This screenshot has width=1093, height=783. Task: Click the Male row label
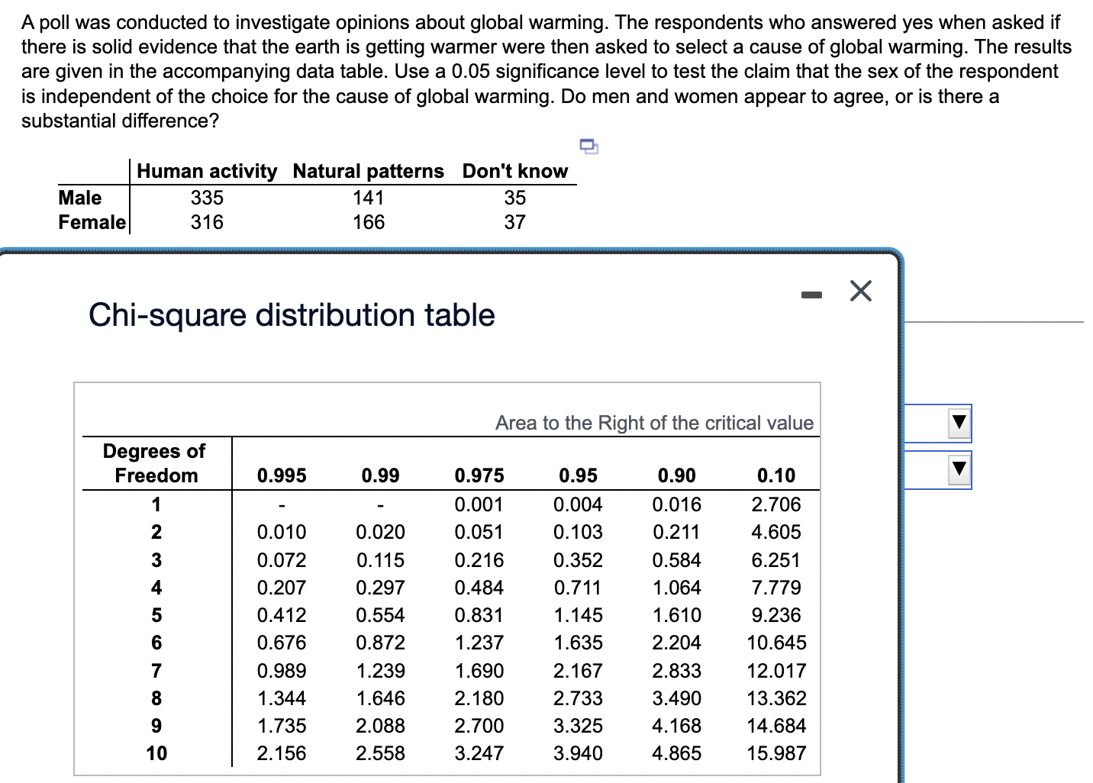[x=80, y=198]
